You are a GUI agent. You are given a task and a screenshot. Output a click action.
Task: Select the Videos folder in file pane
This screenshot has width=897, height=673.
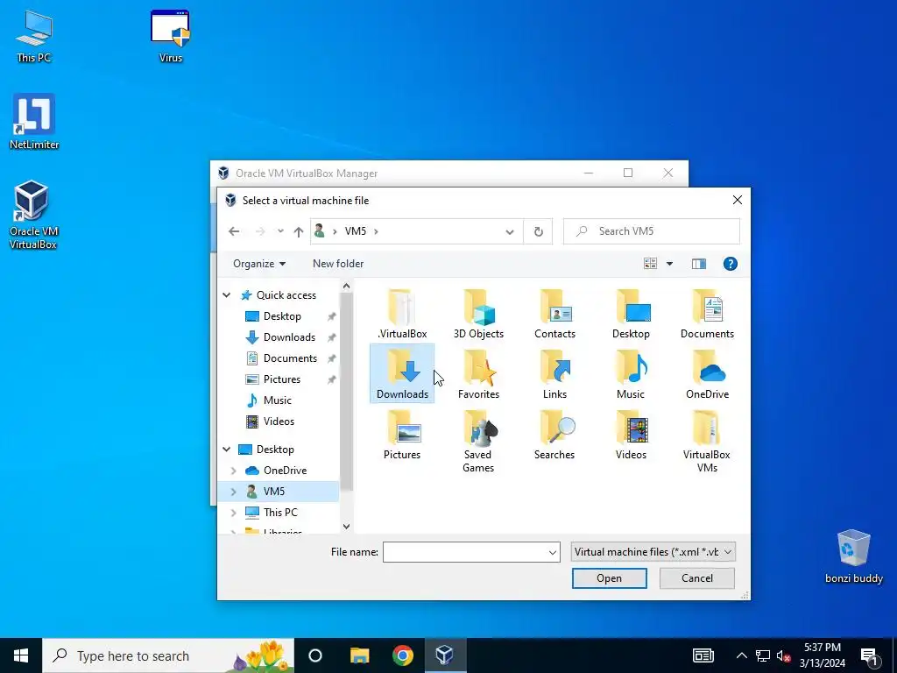tap(631, 436)
